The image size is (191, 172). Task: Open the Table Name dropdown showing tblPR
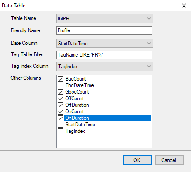point(104,19)
